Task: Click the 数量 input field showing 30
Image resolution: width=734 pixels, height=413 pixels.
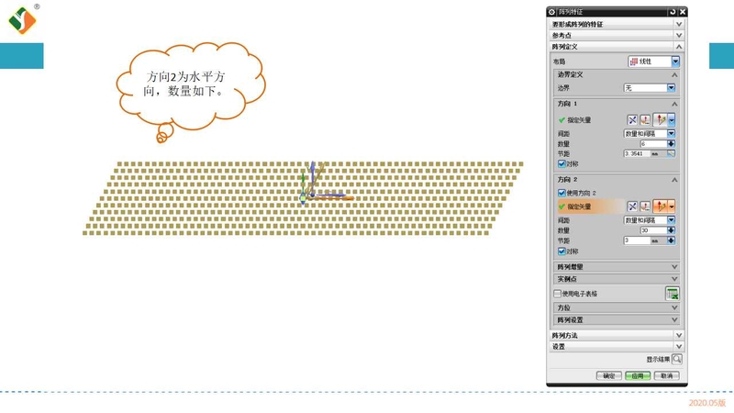Action: [x=653, y=230]
